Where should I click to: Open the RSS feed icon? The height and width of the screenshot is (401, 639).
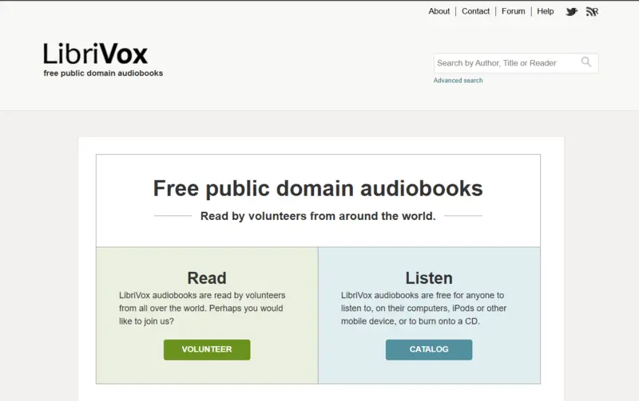point(592,12)
